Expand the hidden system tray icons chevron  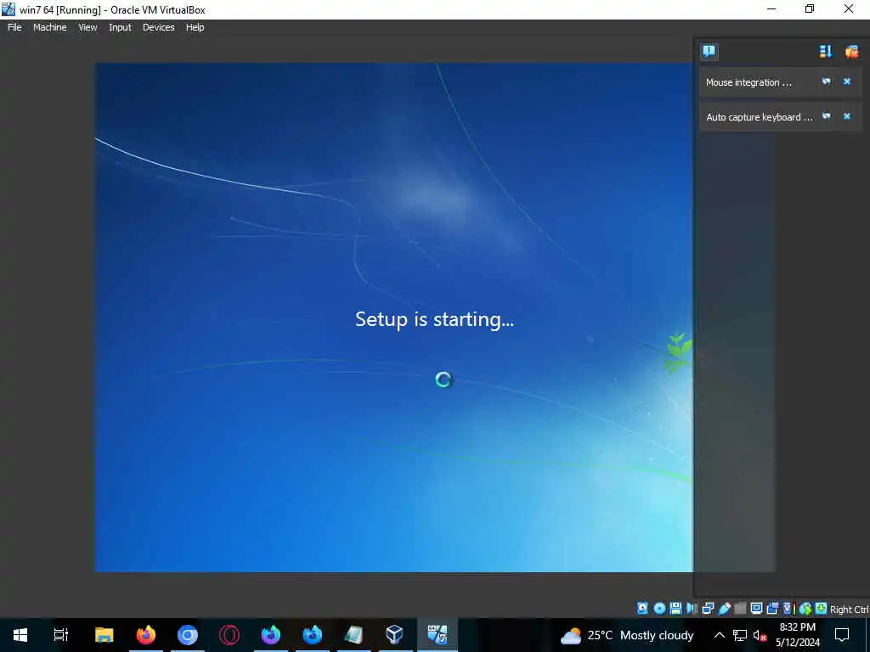pyautogui.click(x=719, y=635)
